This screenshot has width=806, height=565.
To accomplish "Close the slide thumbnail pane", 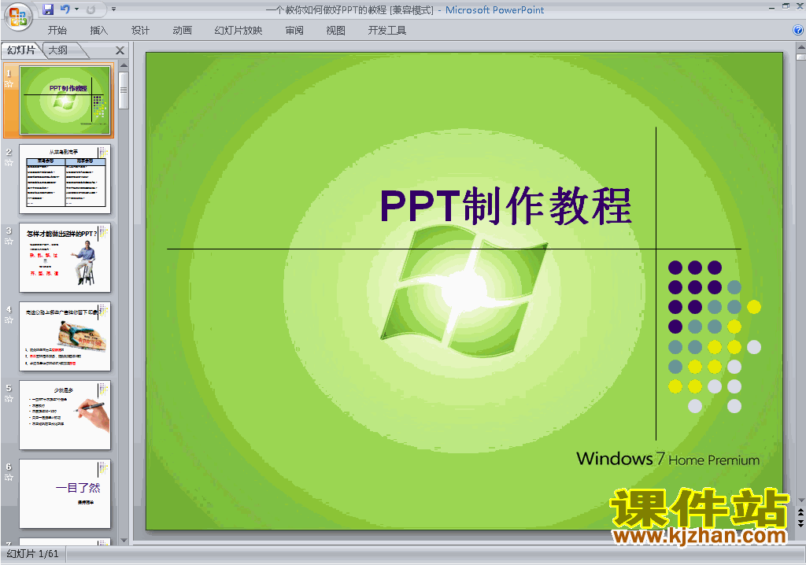I will (x=120, y=50).
